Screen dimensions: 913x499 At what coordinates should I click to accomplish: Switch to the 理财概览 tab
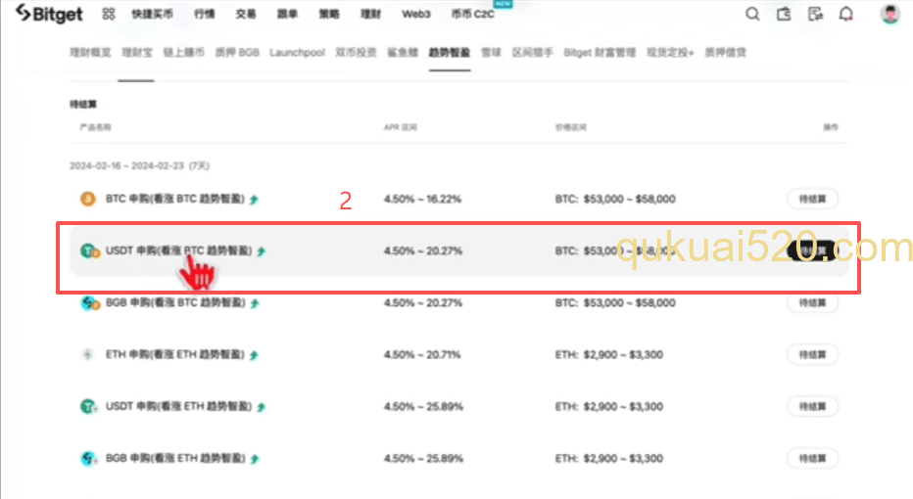click(x=90, y=52)
